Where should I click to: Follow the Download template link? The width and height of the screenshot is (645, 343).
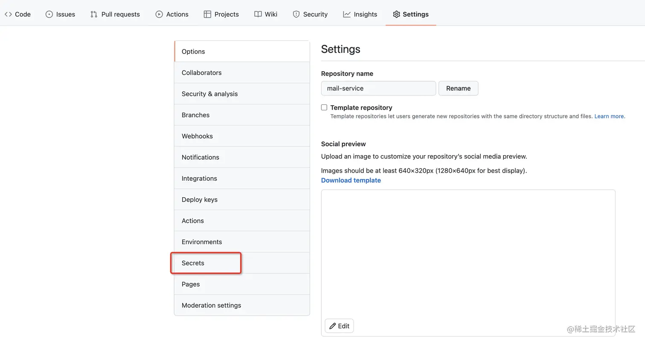point(351,180)
